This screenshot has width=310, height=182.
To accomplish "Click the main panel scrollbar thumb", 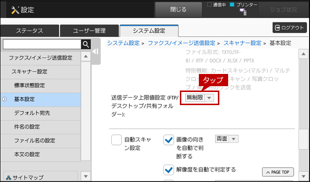I will tap(303, 140).
